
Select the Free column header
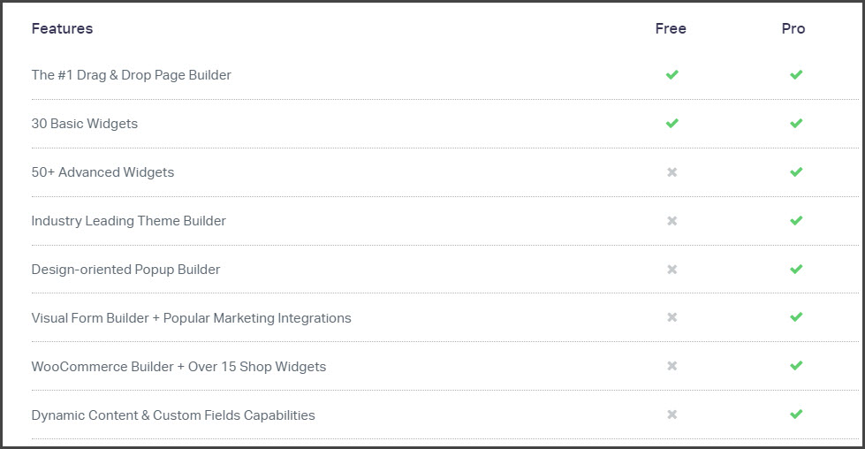pyautogui.click(x=671, y=28)
